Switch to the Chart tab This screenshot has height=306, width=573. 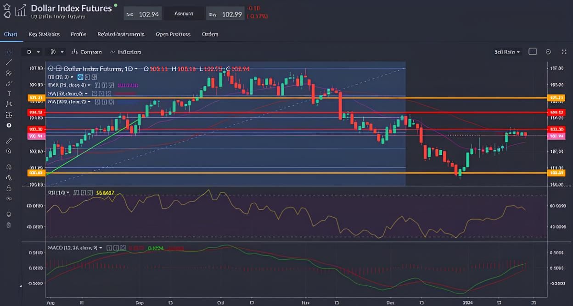click(x=10, y=34)
